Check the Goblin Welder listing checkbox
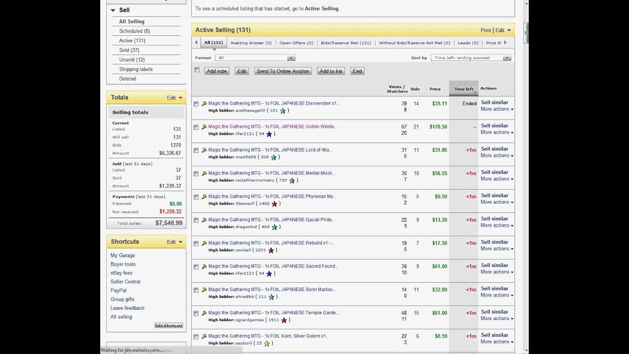Image resolution: width=629 pixels, height=354 pixels. click(x=196, y=127)
